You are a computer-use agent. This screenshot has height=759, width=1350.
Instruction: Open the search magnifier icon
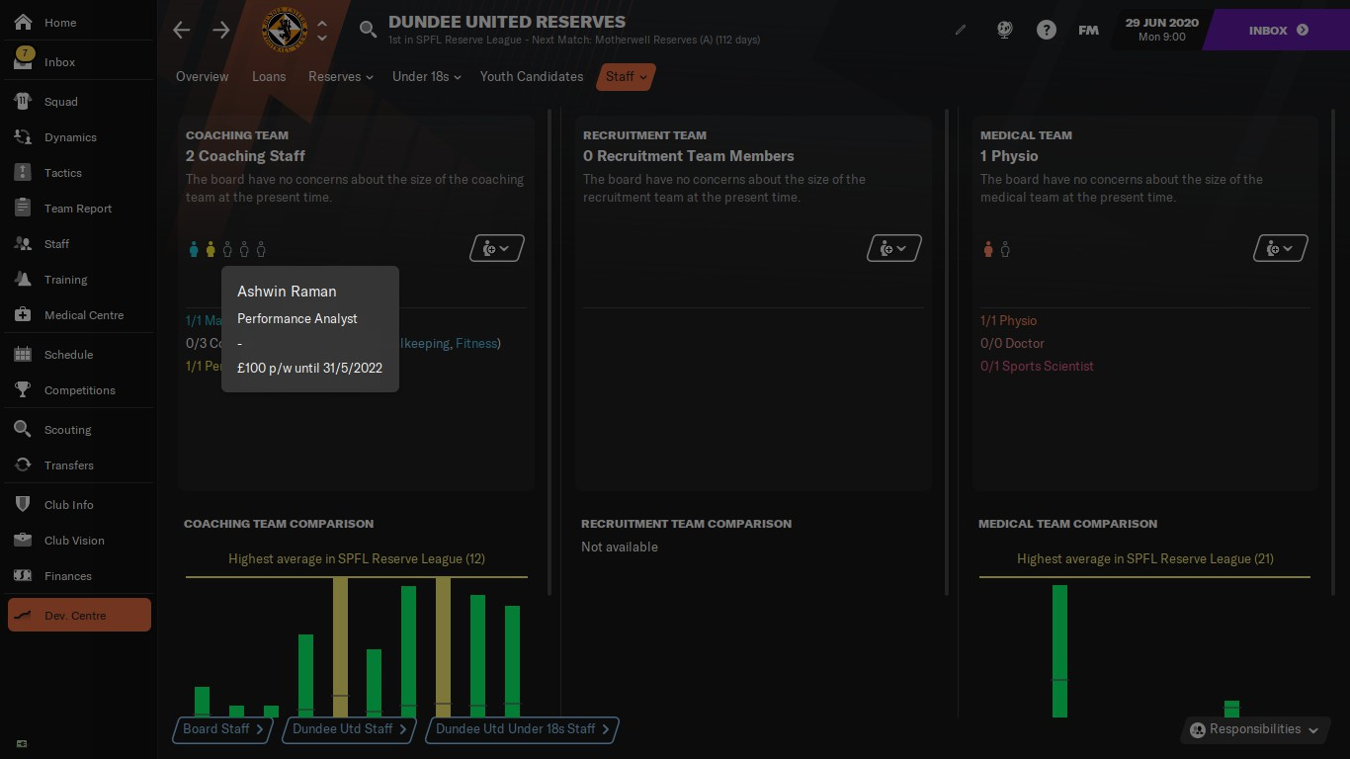point(368,30)
